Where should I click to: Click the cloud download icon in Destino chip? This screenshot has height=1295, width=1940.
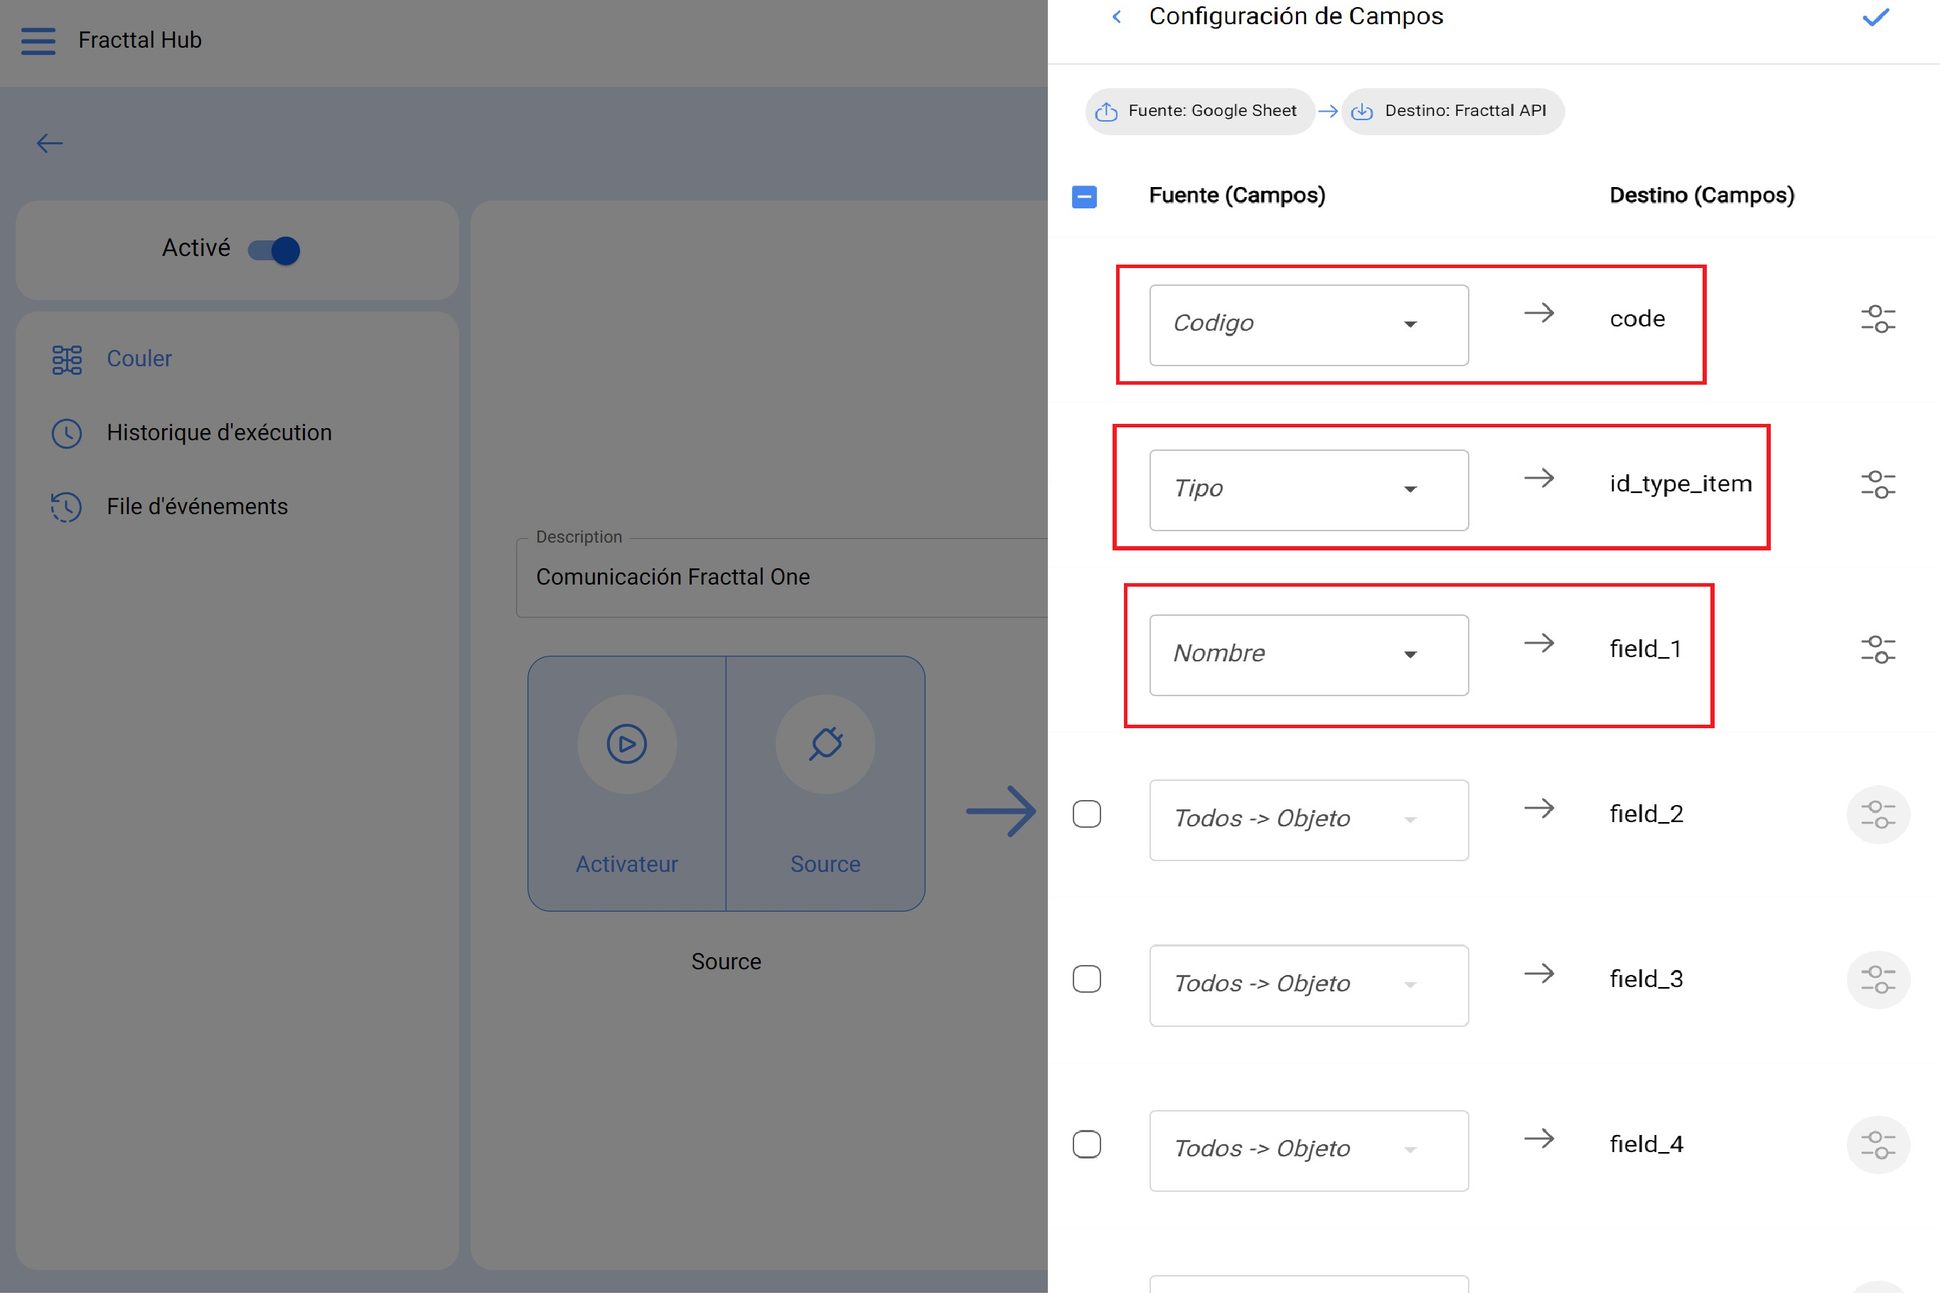[1362, 112]
